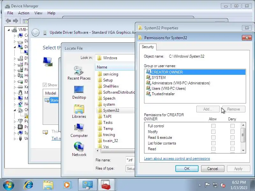This screenshot has height=191, width=255.
Task: Click OK in the Permissions dialog
Action: [x=187, y=169]
